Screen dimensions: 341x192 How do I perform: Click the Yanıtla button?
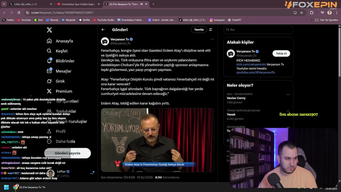click(x=199, y=30)
